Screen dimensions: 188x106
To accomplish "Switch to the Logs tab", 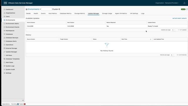I will pos(142,14).
